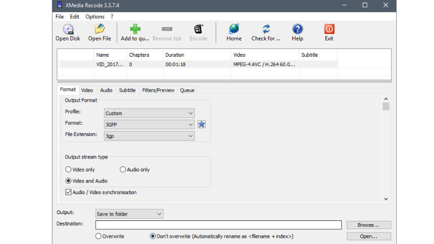The height and width of the screenshot is (244, 434).
Task: Expand the Profile dropdown showing Custom
Action: coord(149,113)
